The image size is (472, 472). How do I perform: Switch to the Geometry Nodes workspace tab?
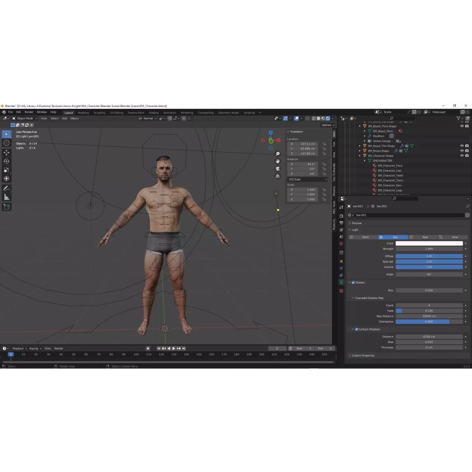[229, 113]
